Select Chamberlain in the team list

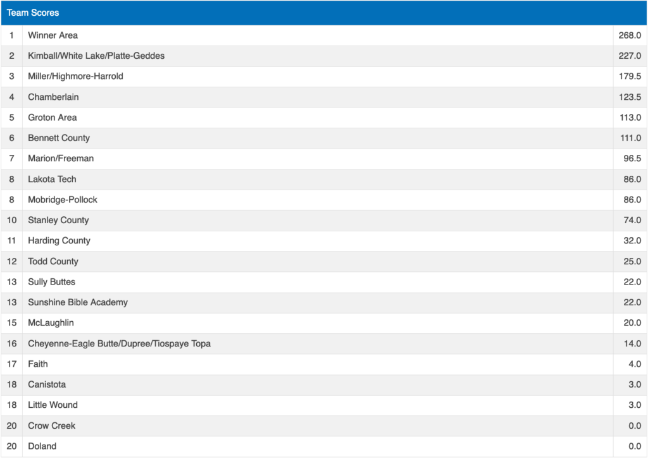coord(53,97)
